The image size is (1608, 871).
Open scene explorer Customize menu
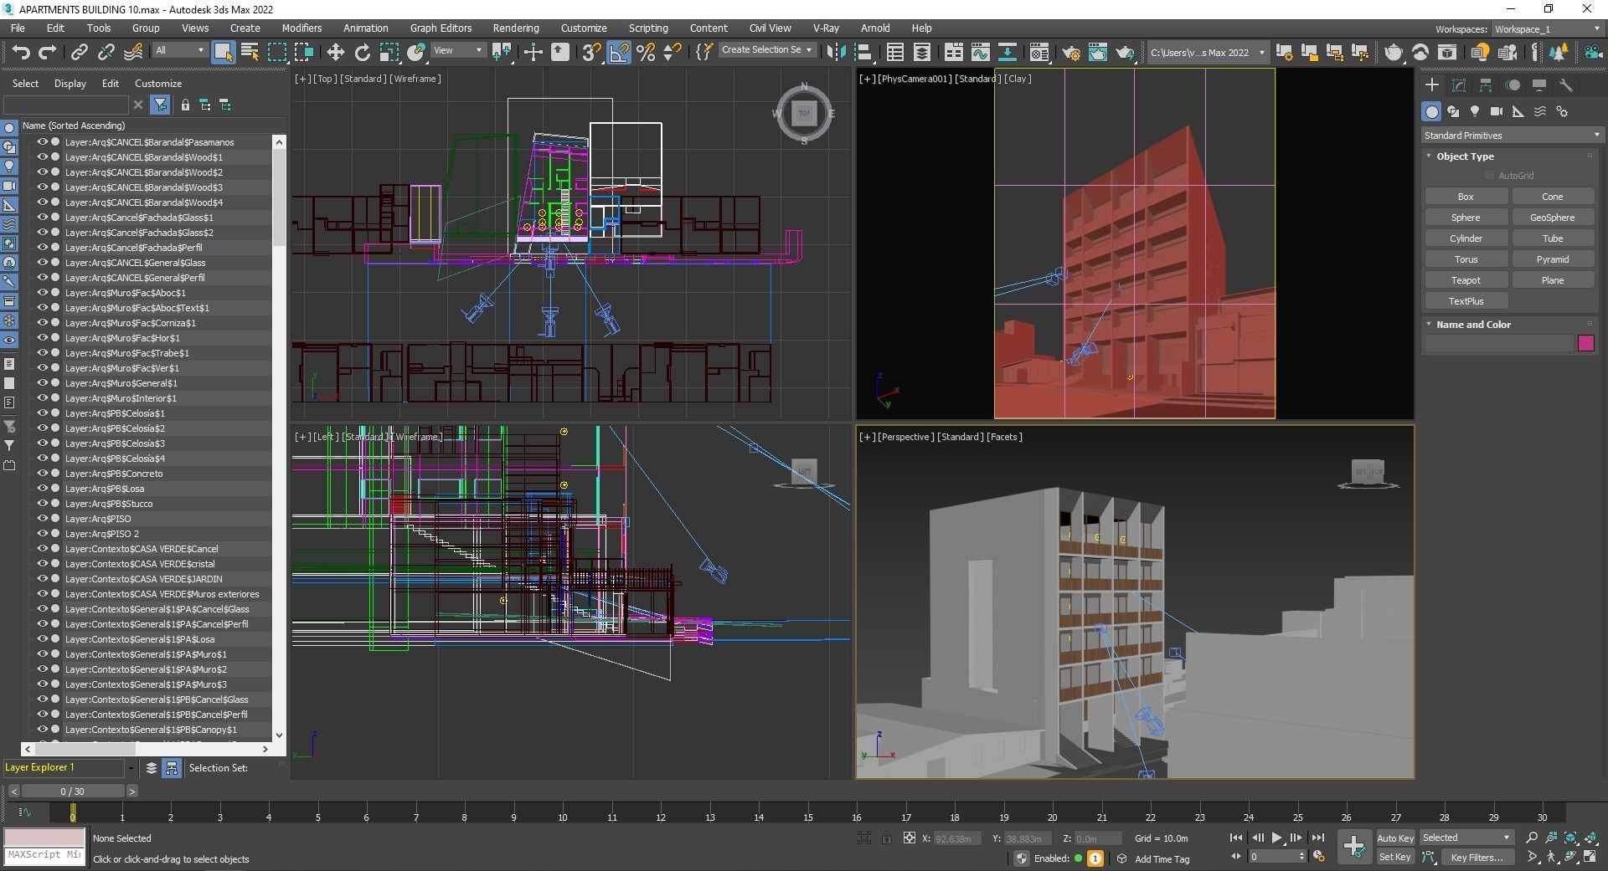point(158,84)
